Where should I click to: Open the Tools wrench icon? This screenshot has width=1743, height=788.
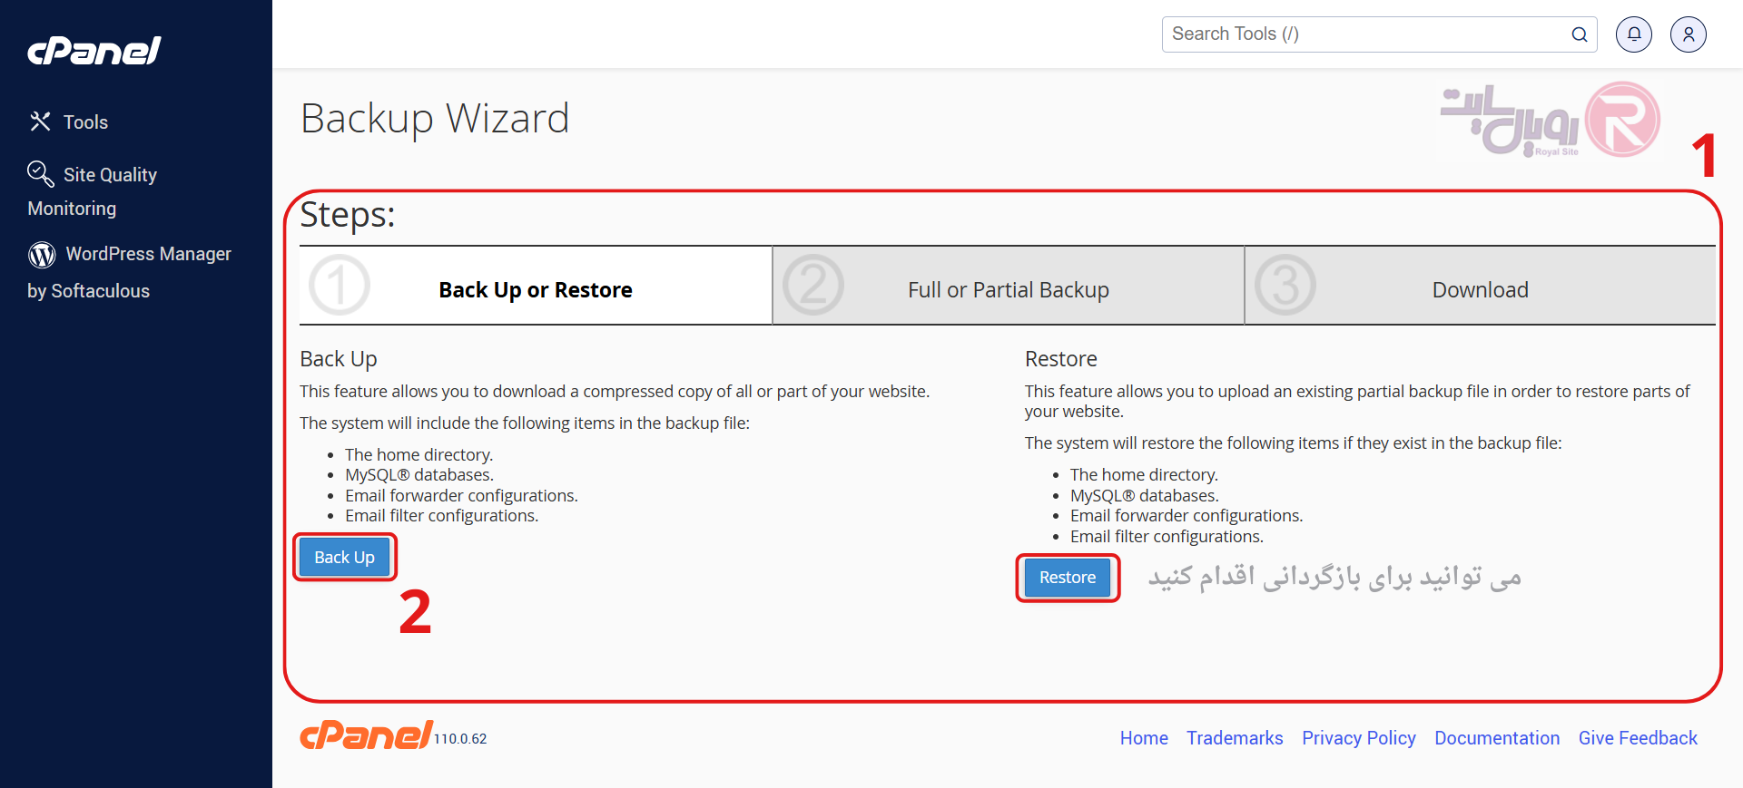click(40, 122)
